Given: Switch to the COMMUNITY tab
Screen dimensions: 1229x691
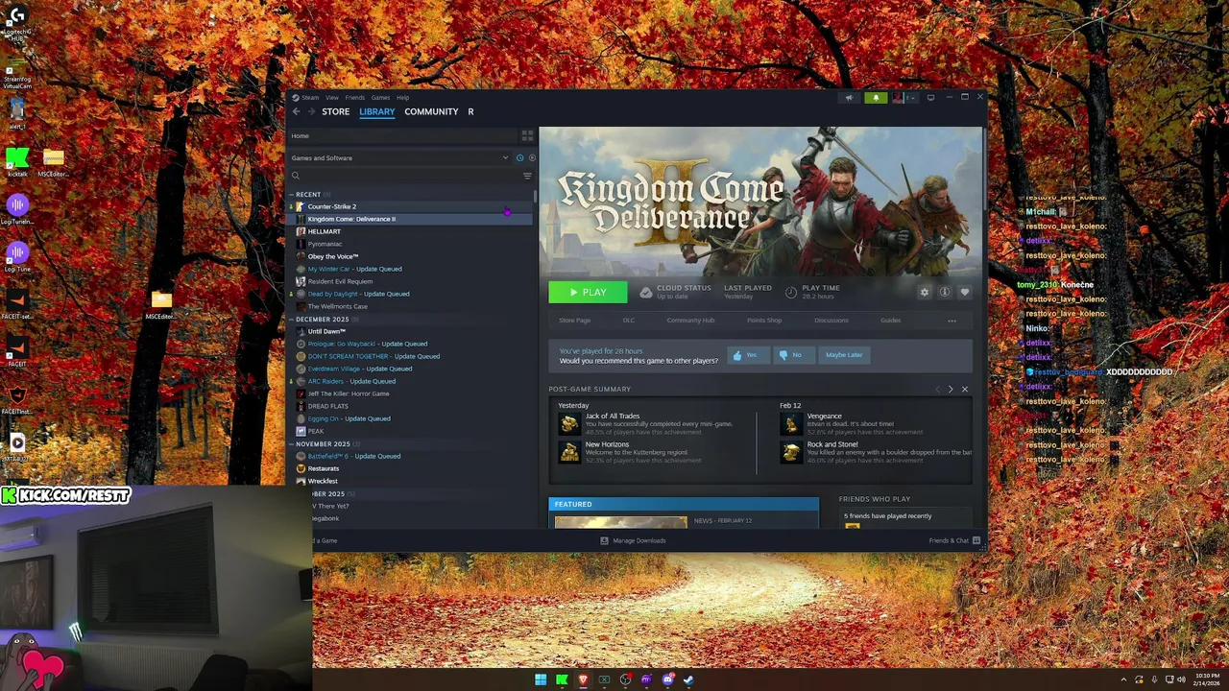Looking at the screenshot, I should point(431,112).
